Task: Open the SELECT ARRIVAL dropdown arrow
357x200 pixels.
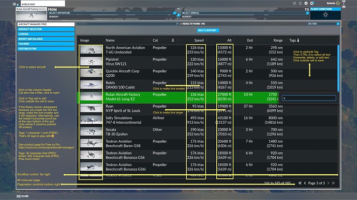Action: pyautogui.click(x=307, y=13)
